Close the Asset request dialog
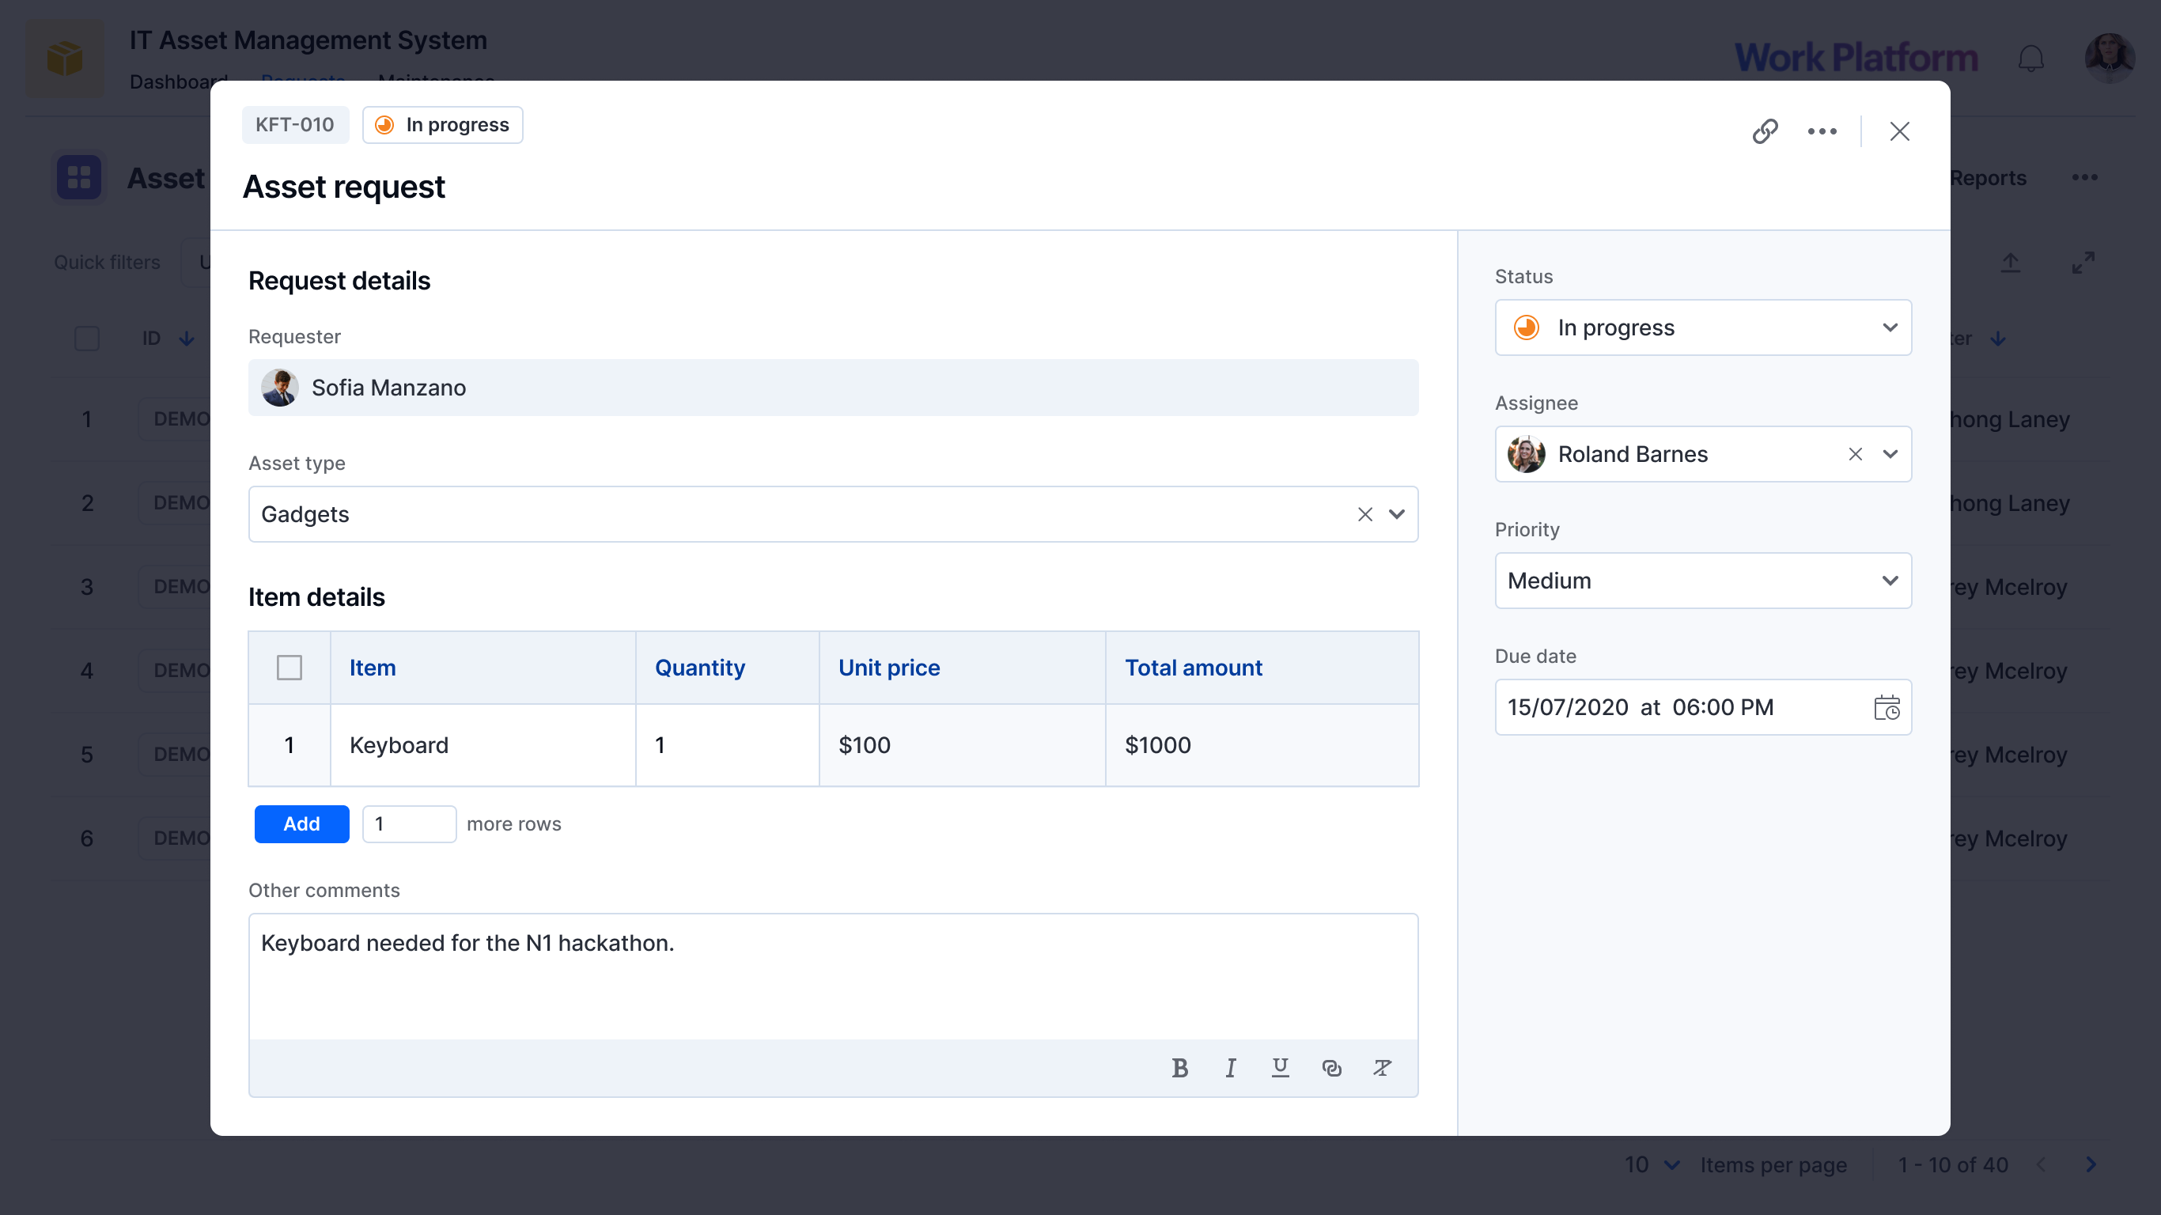This screenshot has height=1215, width=2161. (1899, 131)
